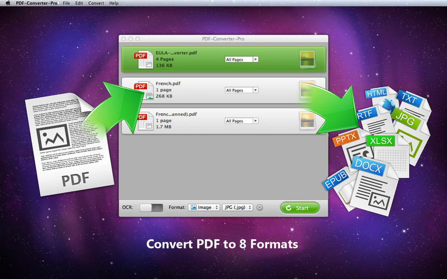Open the Edit menu
This screenshot has width=447, height=279.
(79, 3)
